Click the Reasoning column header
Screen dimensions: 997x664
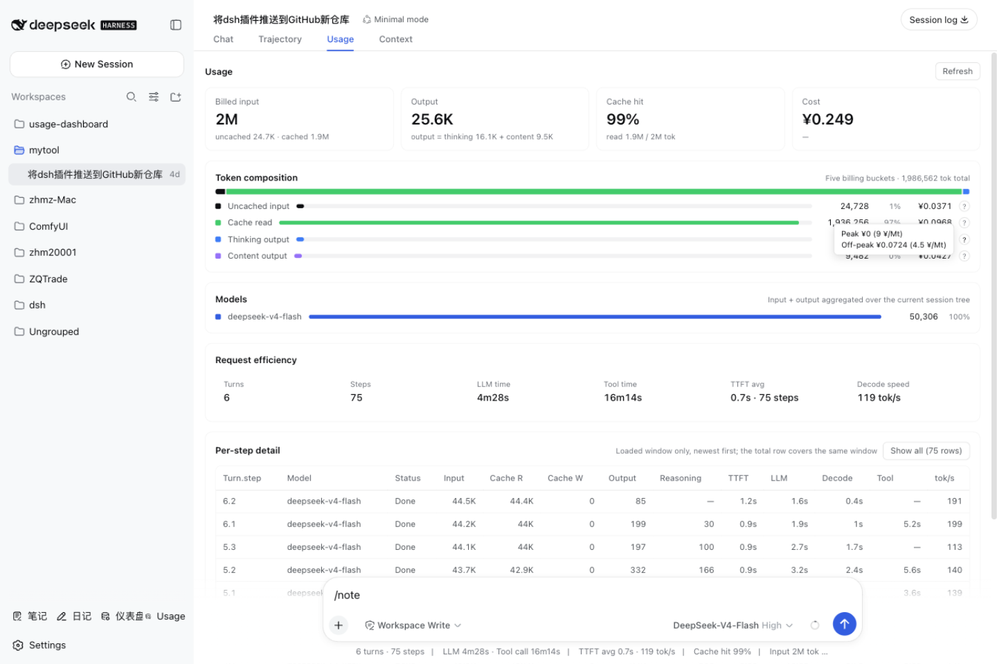click(x=680, y=478)
